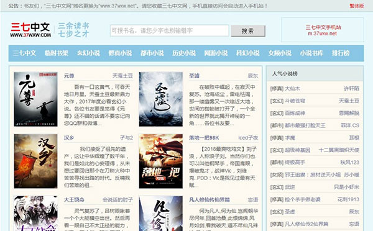This screenshot has width=373, height=231.
Task: Go to 女频小说 category
Action: pos(280,53)
